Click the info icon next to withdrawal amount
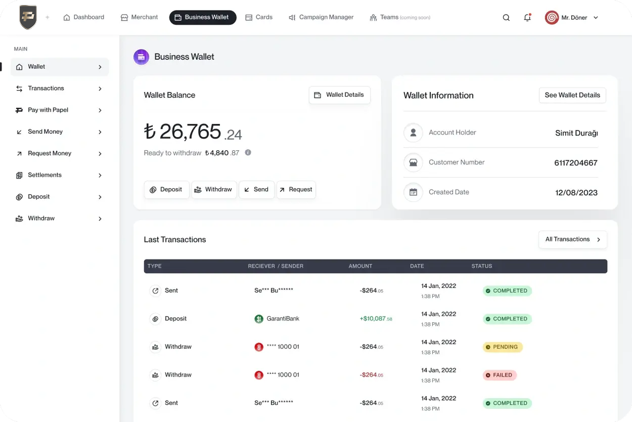632x422 pixels. pos(248,152)
